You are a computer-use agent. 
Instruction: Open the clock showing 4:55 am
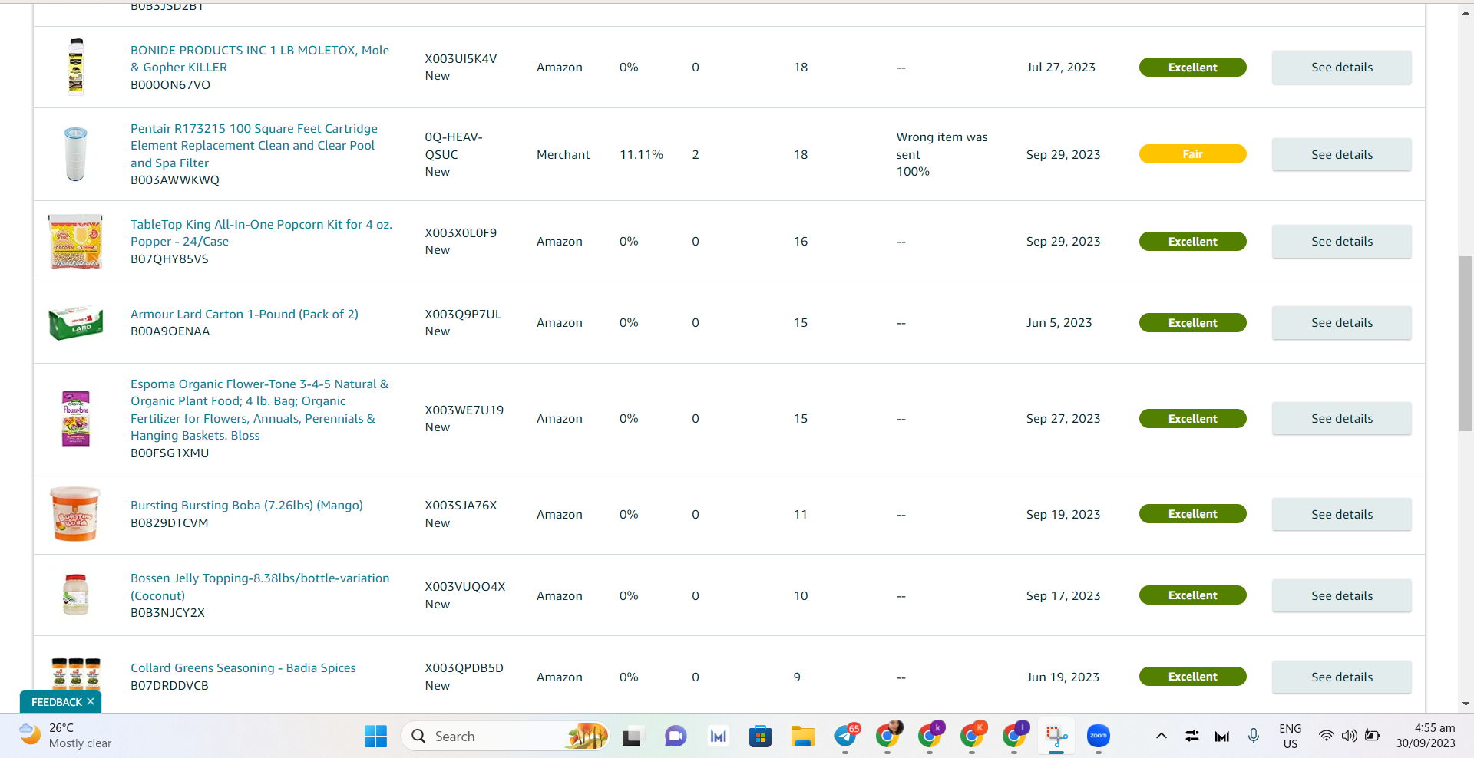point(1426,736)
